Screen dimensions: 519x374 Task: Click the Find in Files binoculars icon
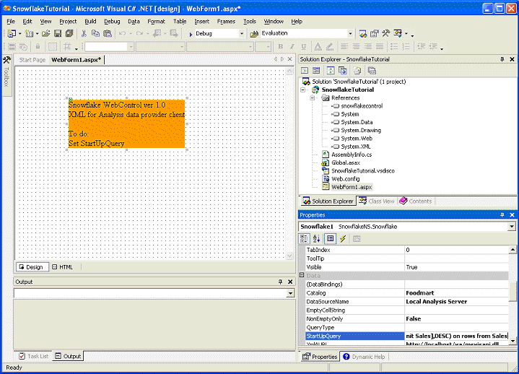tap(254, 34)
